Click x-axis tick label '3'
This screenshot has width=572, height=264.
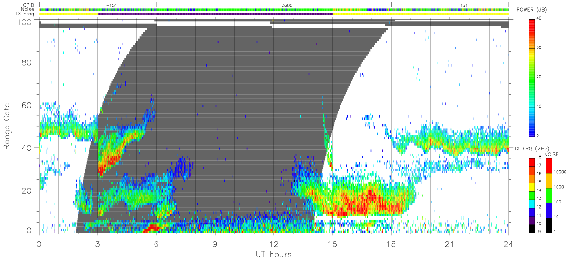click(97, 244)
